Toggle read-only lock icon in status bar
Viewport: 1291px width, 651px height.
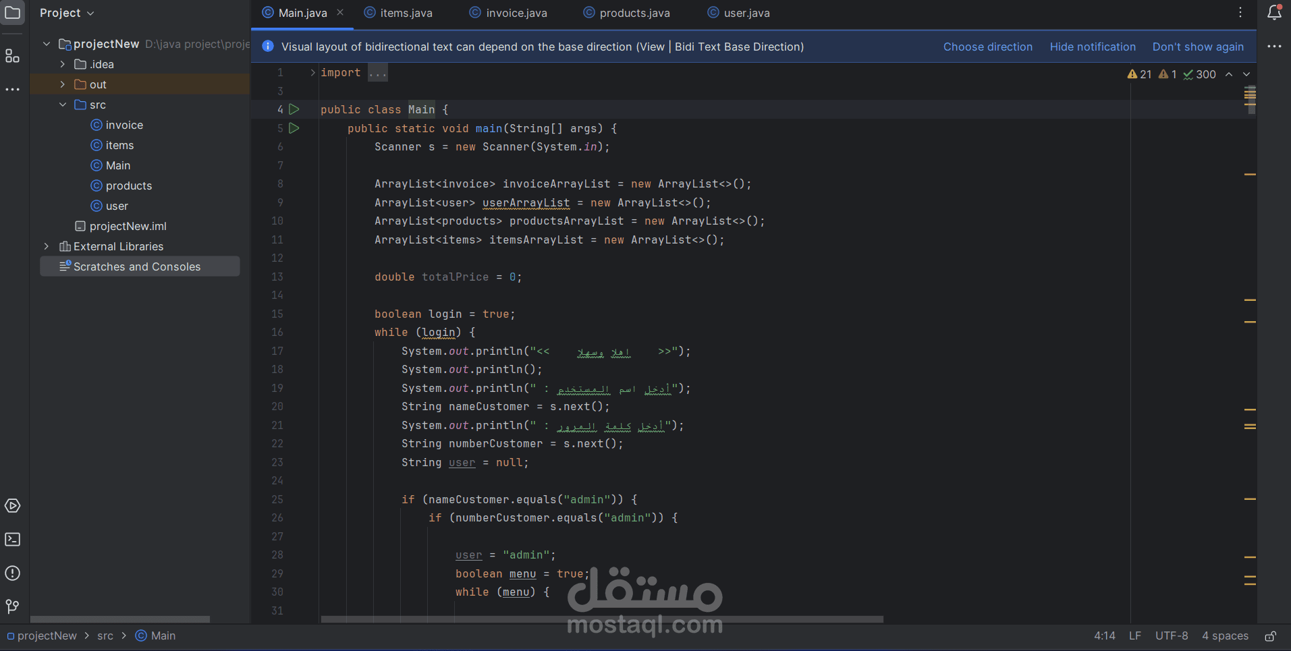(x=1270, y=636)
